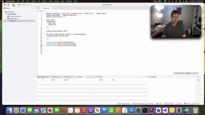Open Application Output - StringLiterals pad
The image size is (205, 115).
[143, 103]
